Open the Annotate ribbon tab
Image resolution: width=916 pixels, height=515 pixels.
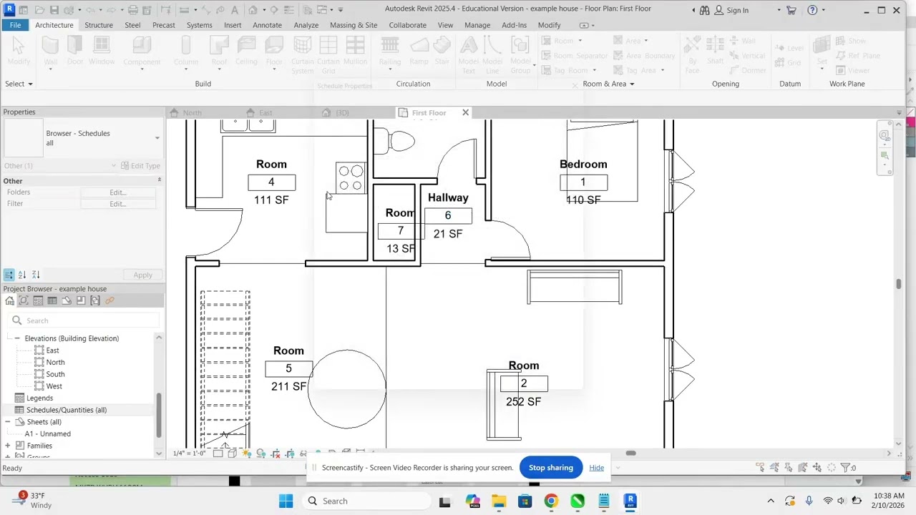point(267,25)
